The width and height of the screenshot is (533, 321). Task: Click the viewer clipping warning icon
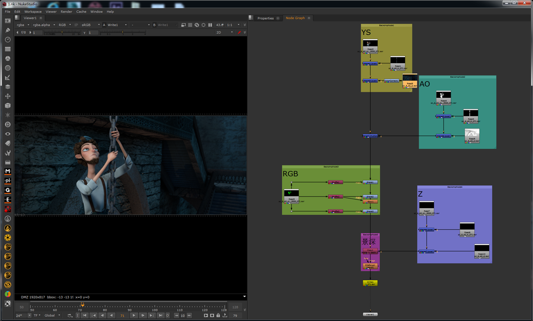[184, 25]
